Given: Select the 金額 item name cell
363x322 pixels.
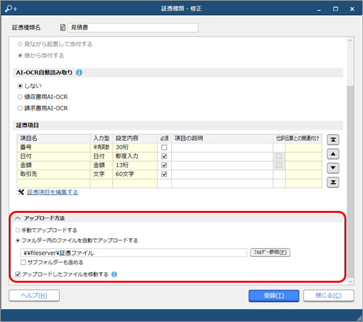Looking at the screenshot, I should 53,165.
